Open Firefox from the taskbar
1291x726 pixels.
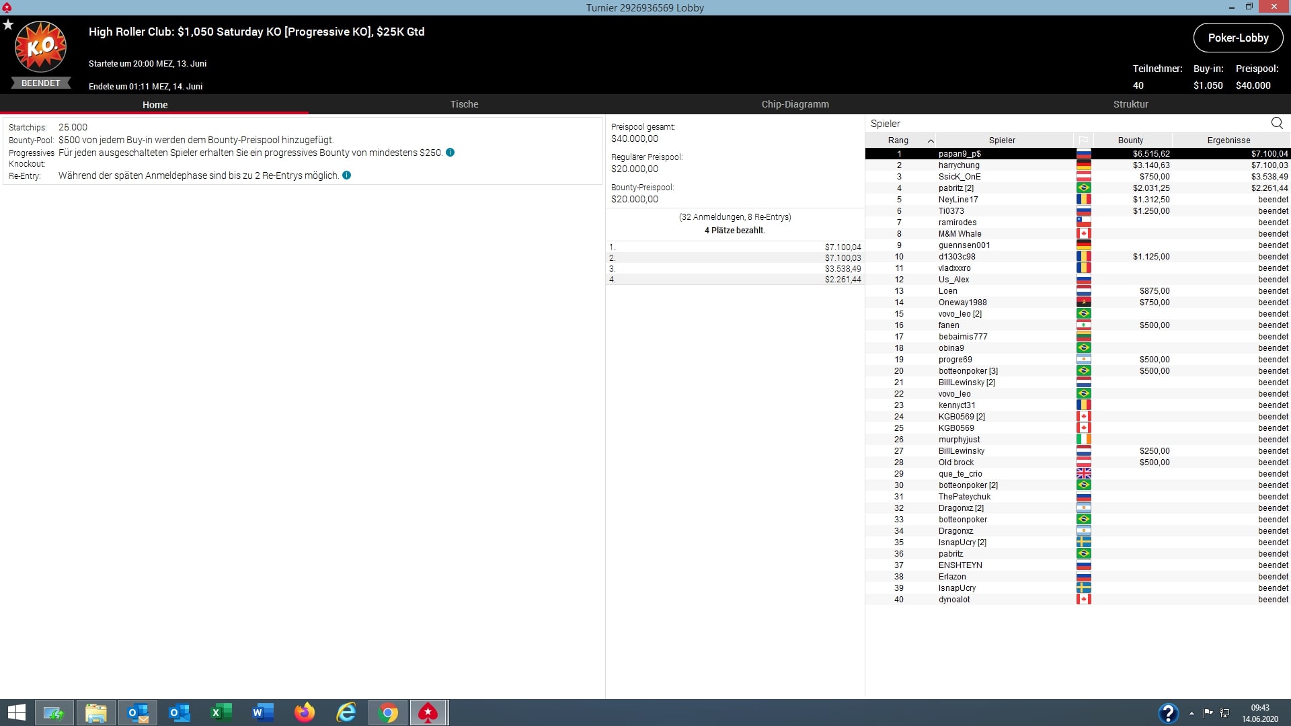point(305,713)
